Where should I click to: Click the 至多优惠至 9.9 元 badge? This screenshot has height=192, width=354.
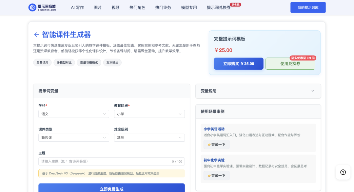[x=303, y=58]
